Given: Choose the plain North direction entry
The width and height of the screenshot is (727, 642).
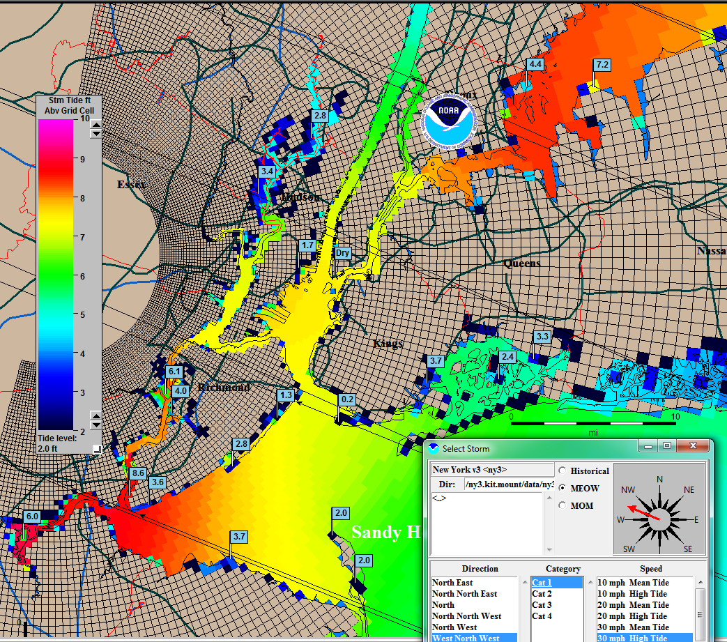Looking at the screenshot, I should click(x=474, y=605).
